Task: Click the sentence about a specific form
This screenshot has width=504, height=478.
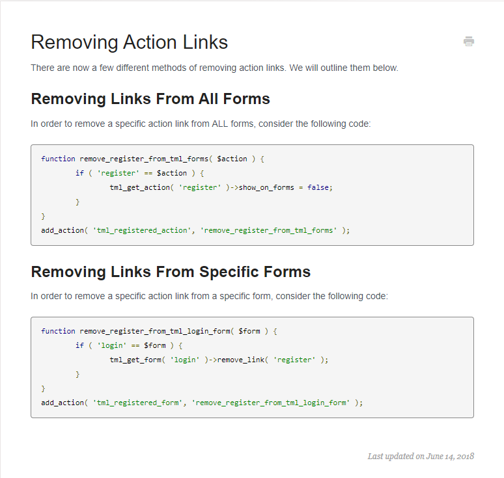Action: pos(209,296)
